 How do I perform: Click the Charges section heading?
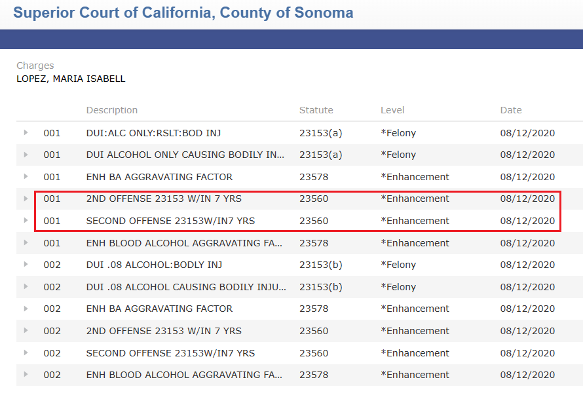coord(35,66)
